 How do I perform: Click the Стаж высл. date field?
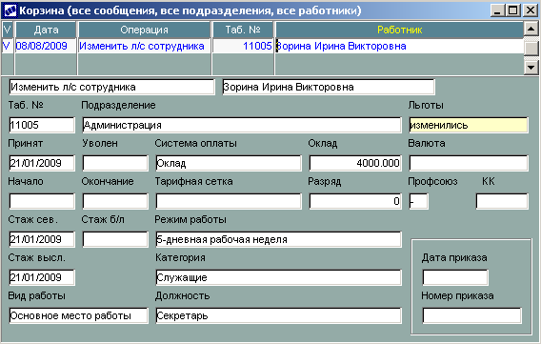point(42,277)
